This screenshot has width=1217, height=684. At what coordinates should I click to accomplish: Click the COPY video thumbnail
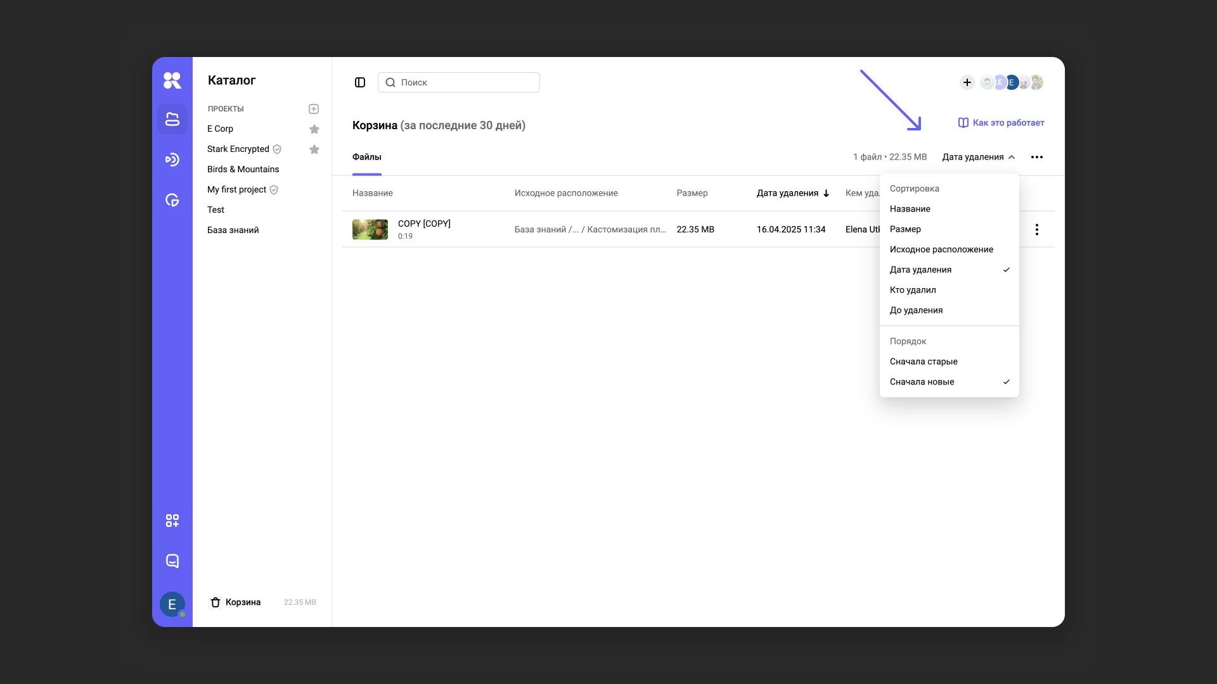[x=370, y=229]
